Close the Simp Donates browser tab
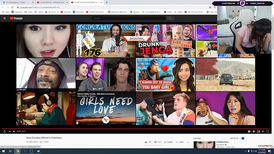This screenshot has height=154, width=274. pyautogui.click(x=101, y=3)
